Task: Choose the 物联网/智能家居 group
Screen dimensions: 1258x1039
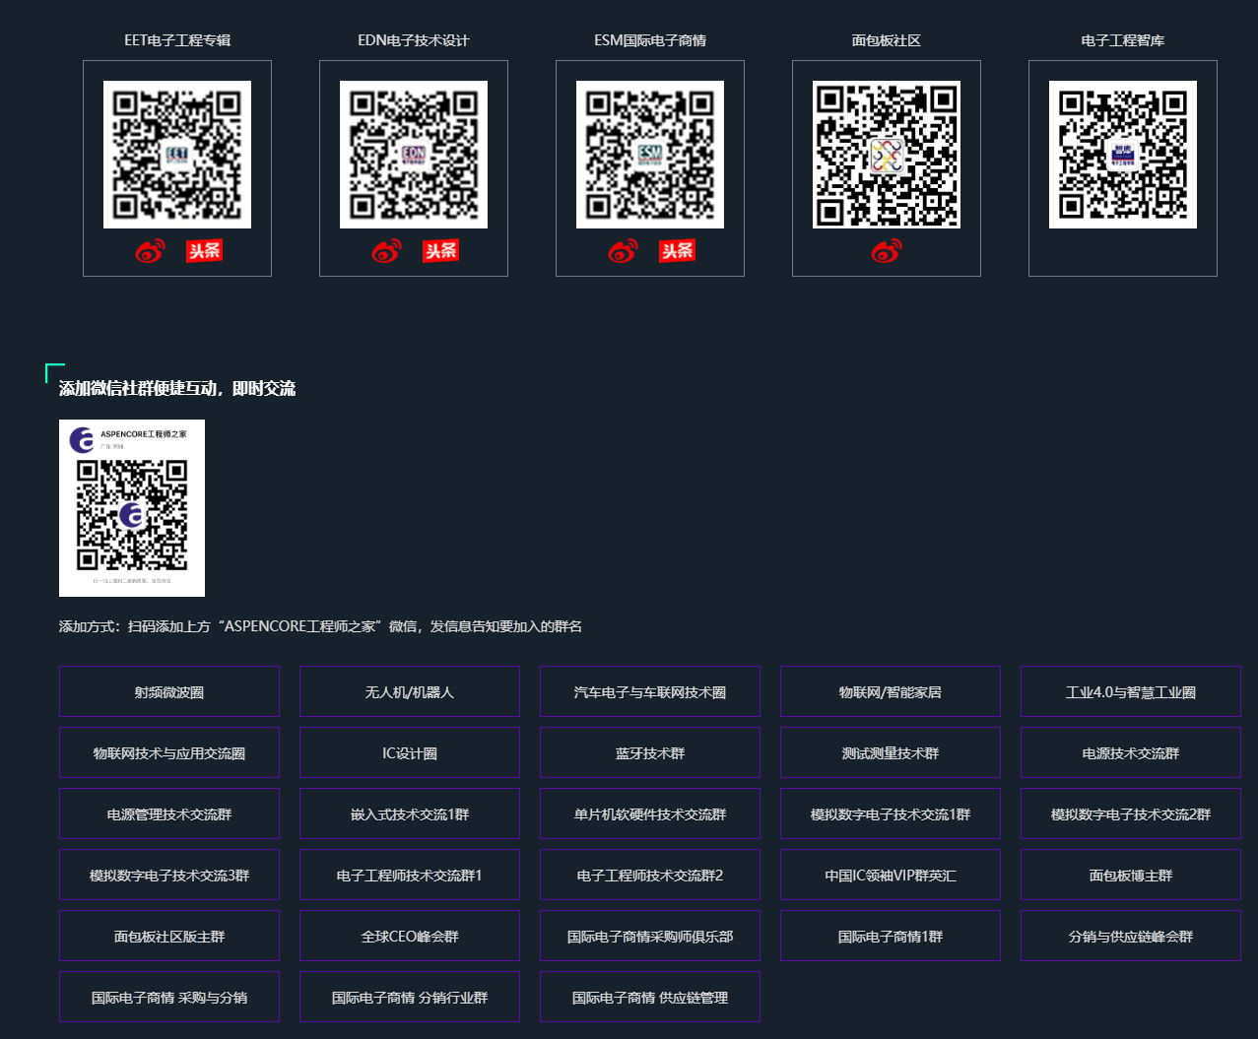Action: tap(891, 691)
